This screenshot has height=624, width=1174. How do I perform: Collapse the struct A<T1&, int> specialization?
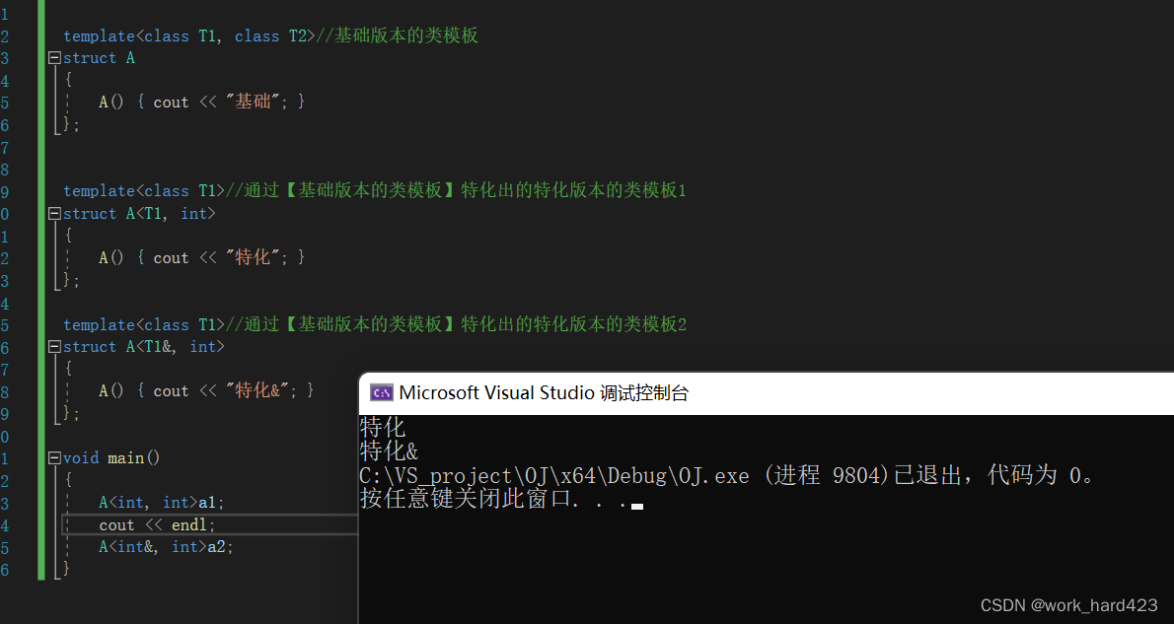[x=54, y=346]
